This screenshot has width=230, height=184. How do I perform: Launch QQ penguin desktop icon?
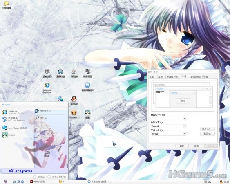pos(74,100)
